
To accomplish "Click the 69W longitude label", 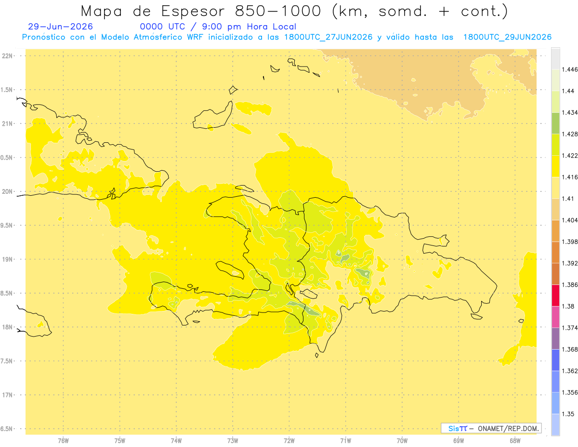I will pos(459,441).
